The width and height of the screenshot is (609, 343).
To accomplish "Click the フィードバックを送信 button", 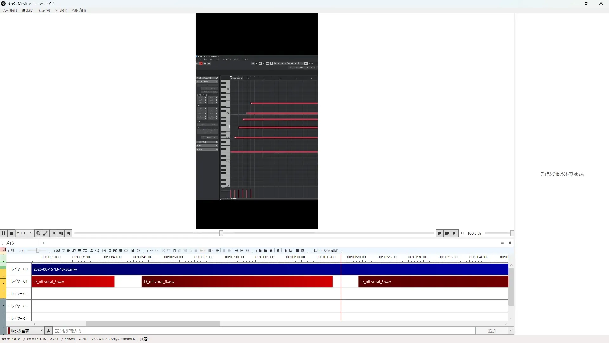I will click(326, 251).
